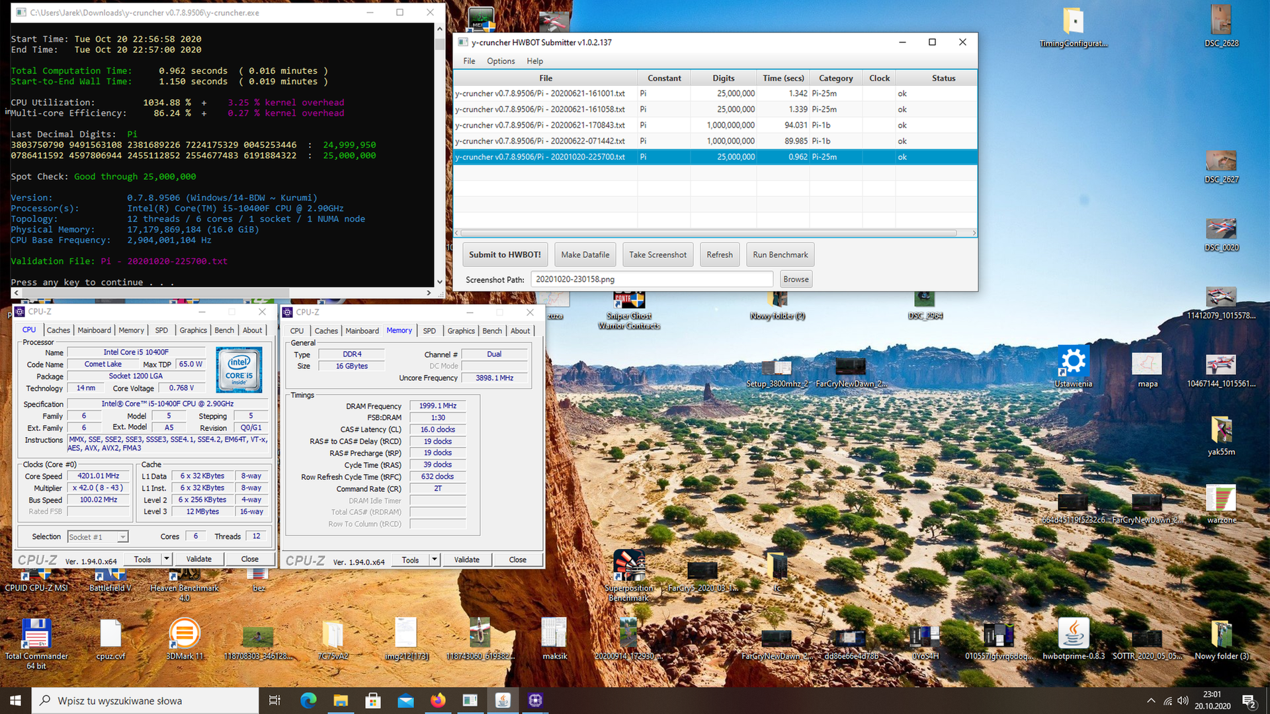1270x714 pixels.
Task: Open the volume tray icon
Action: (1183, 701)
